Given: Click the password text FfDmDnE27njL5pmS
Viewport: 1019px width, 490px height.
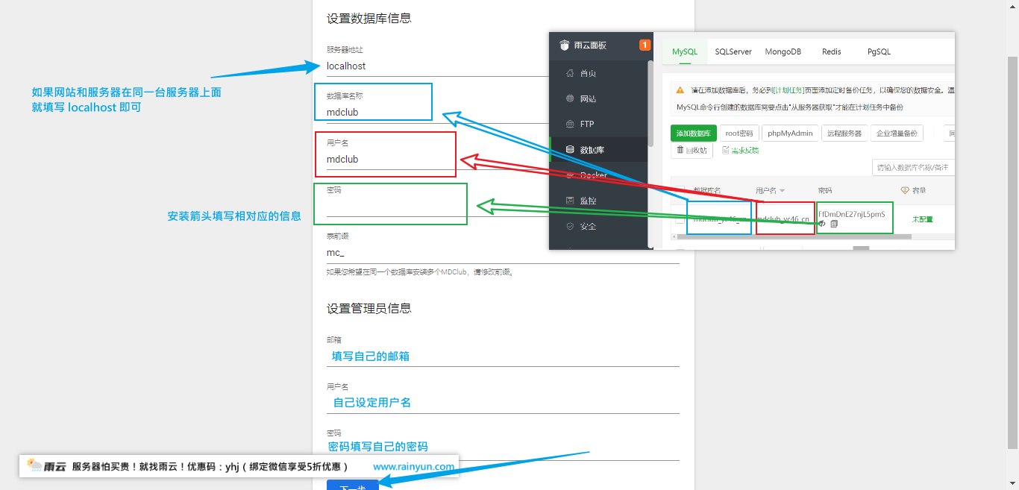Looking at the screenshot, I should click(x=851, y=213).
